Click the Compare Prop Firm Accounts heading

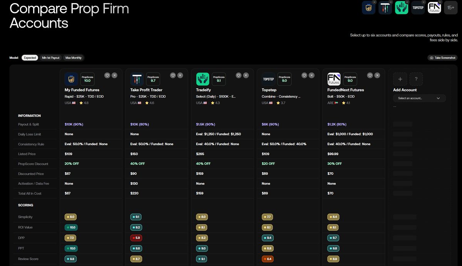coord(69,15)
